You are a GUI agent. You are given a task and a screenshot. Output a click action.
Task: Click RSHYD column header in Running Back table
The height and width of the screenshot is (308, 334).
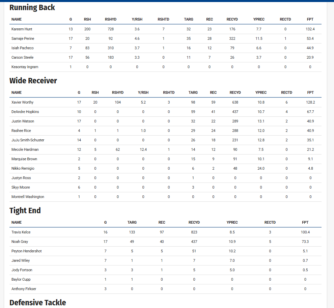(x=111, y=19)
